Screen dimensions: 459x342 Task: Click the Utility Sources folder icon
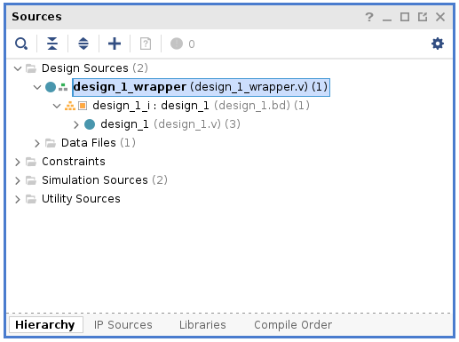coord(31,199)
